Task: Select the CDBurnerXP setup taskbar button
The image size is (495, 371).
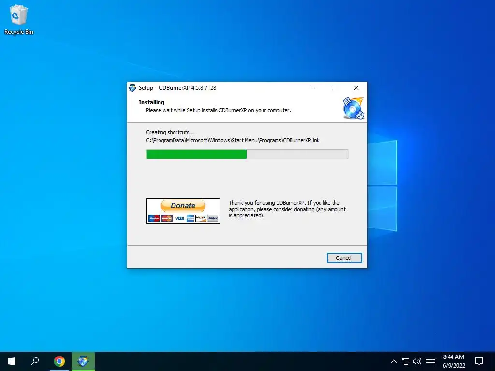Action: point(83,361)
